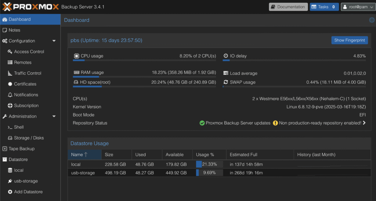Go to Traffic Control section

pos(30,73)
